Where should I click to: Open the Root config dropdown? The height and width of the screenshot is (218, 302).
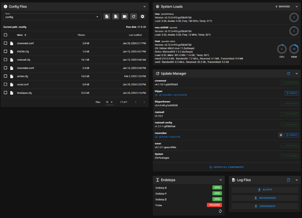pos(52,17)
